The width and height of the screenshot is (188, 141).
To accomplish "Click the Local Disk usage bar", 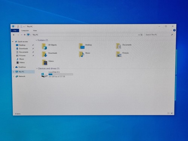I will click(x=61, y=74).
